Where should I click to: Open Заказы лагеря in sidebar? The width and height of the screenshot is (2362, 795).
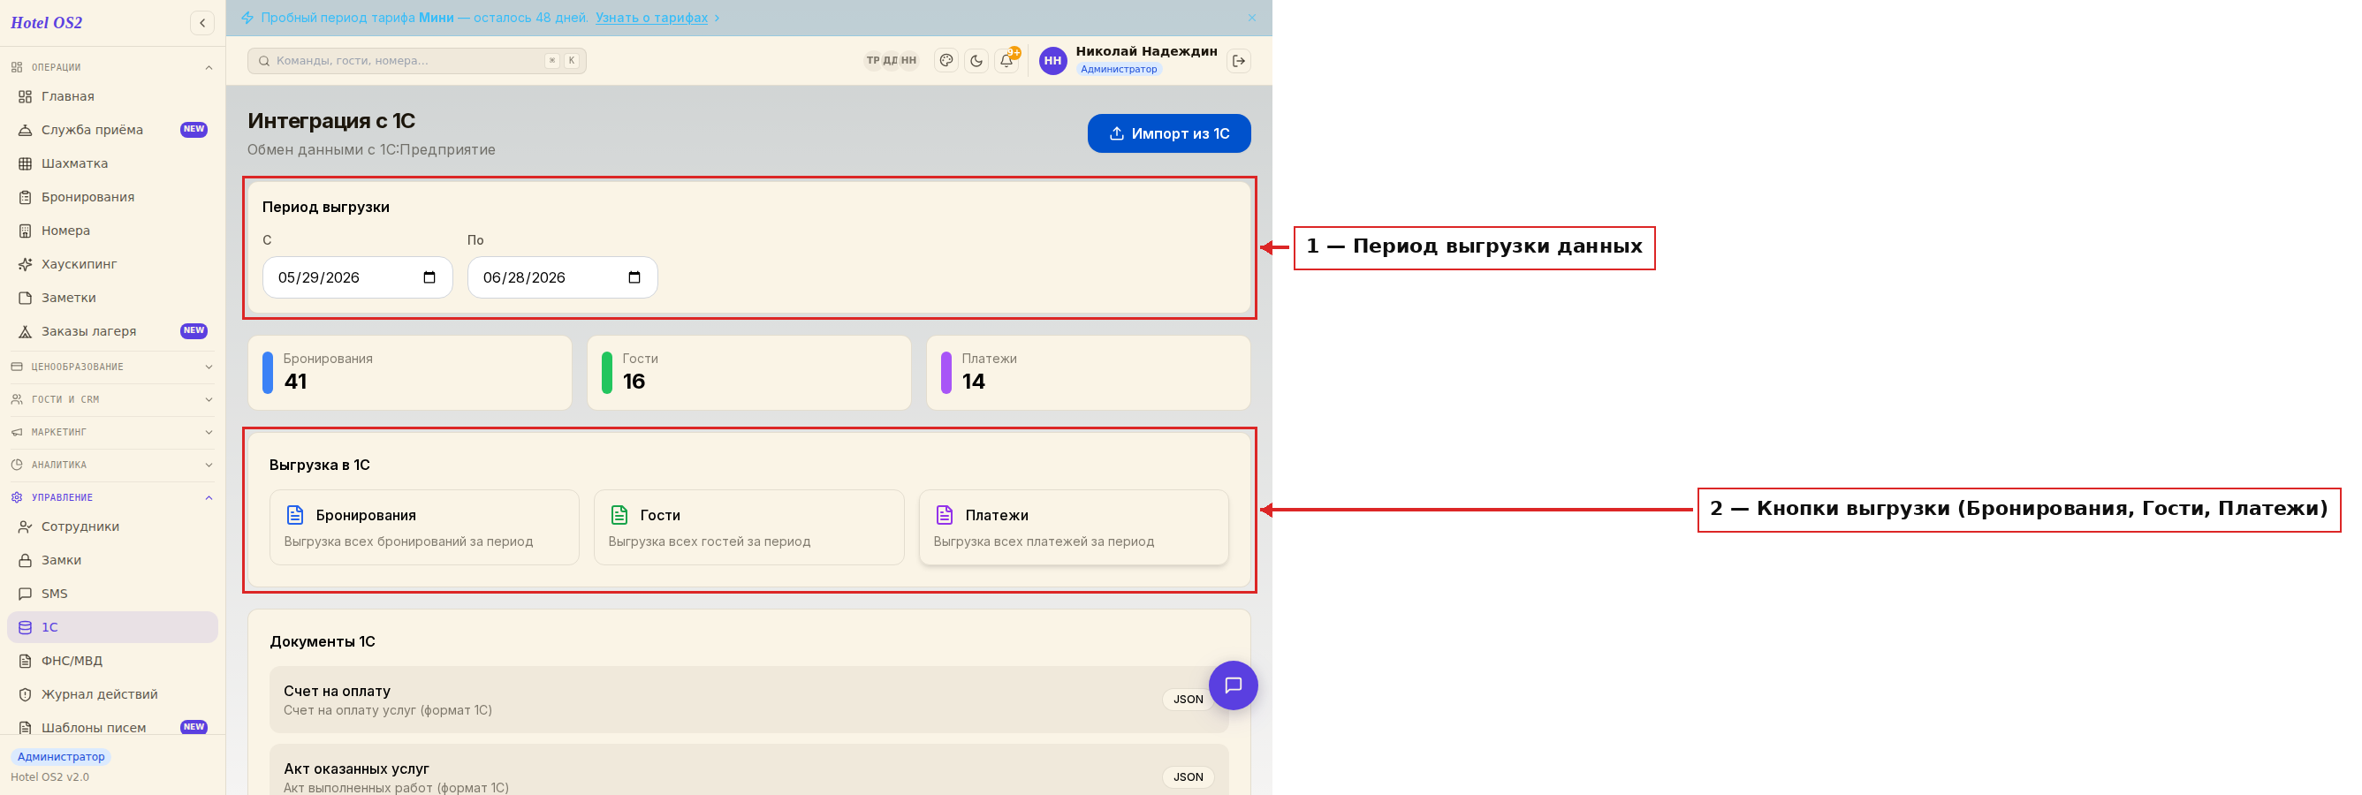(112, 331)
